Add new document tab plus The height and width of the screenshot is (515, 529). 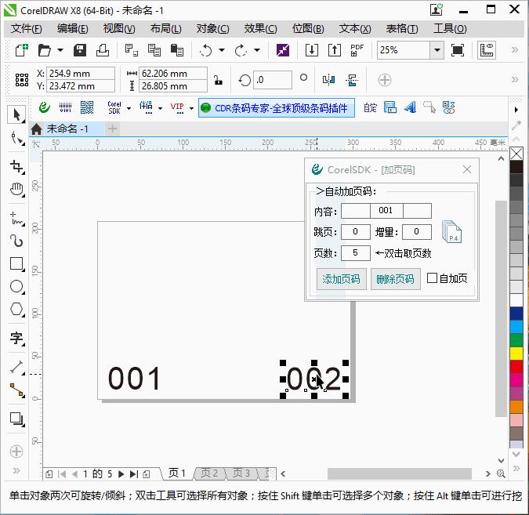pyautogui.click(x=112, y=129)
